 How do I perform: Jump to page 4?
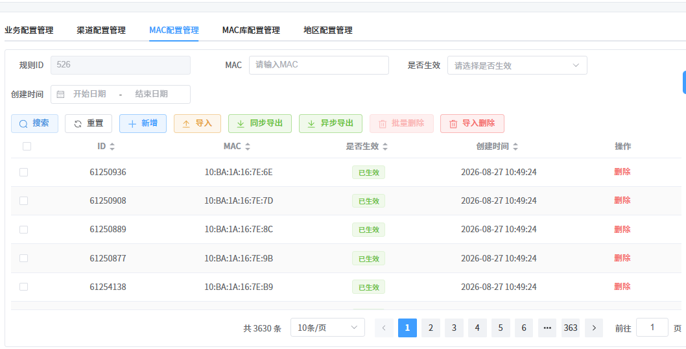pyautogui.click(x=477, y=328)
